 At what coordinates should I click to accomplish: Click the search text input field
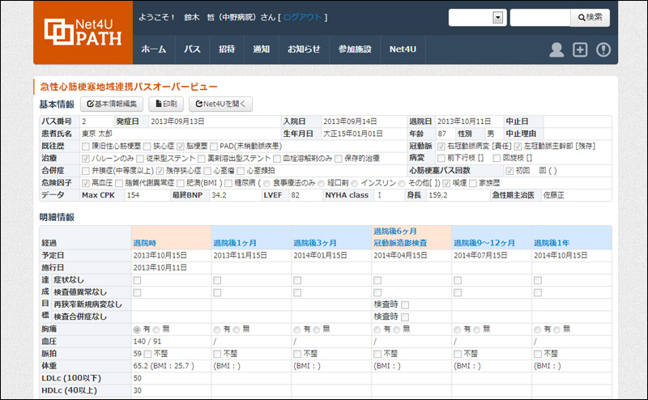click(539, 18)
